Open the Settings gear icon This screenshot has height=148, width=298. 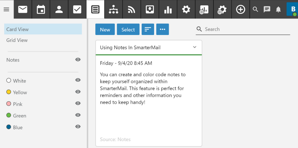(x=186, y=10)
